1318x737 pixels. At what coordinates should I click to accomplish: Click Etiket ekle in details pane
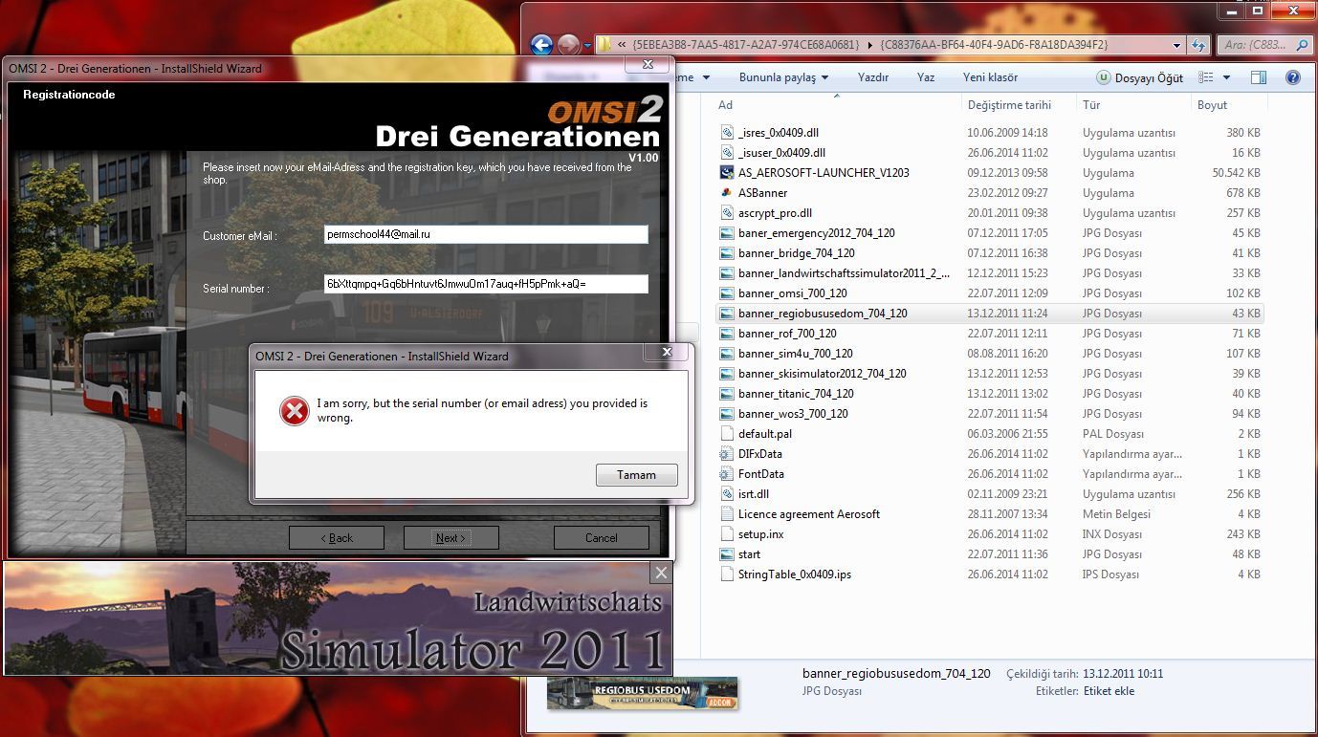click(1109, 691)
